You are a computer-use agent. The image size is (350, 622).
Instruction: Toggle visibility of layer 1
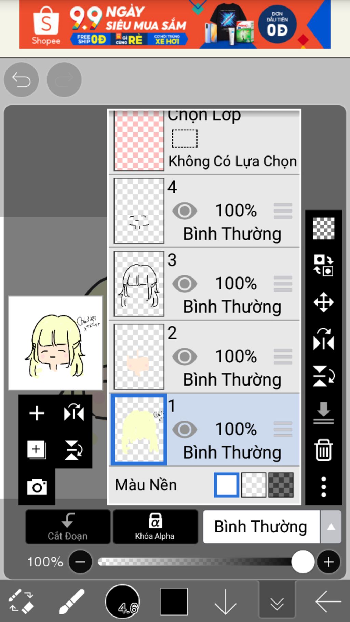click(x=185, y=429)
